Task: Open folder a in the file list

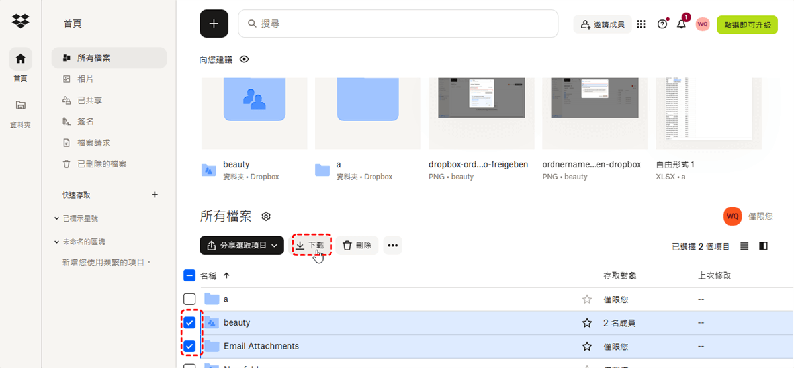Action: 226,299
